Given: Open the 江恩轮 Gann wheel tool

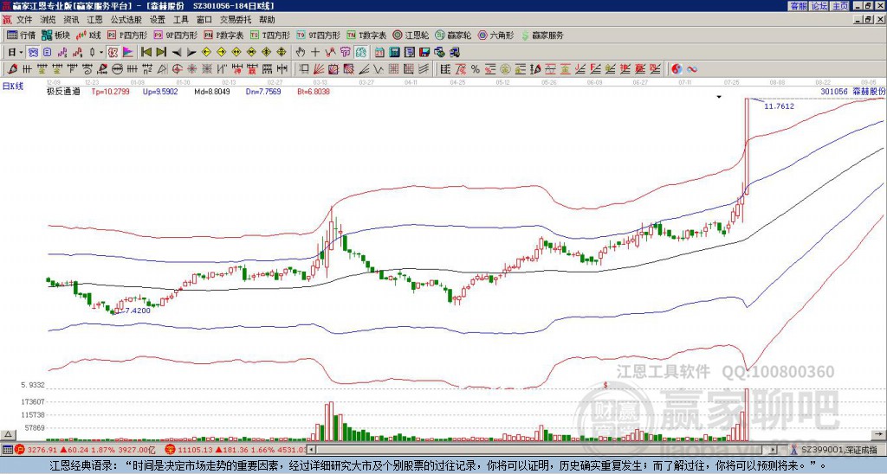Looking at the screenshot, I should coord(411,35).
